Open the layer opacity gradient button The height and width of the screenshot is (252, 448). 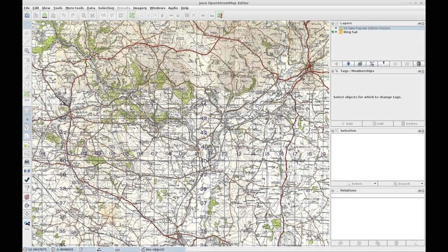coord(384,64)
